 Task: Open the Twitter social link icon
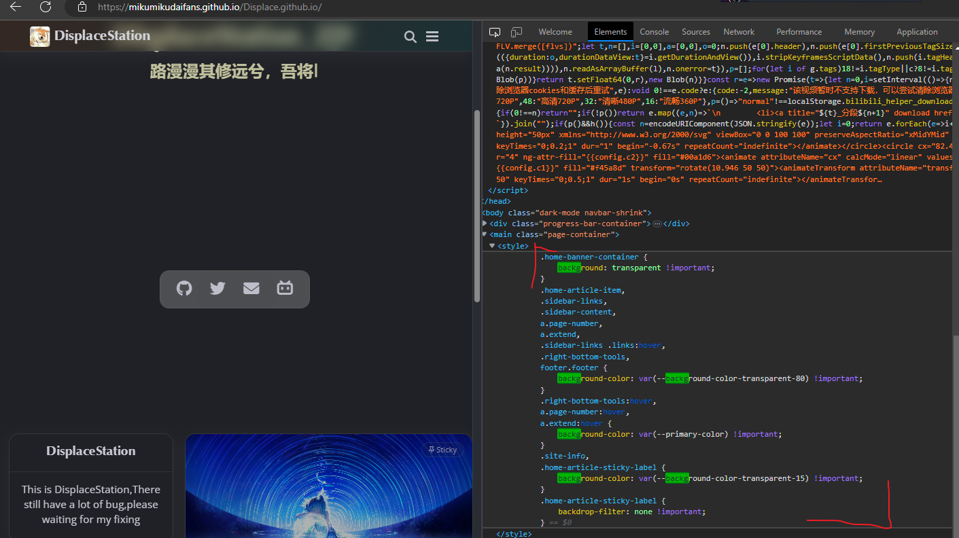(x=217, y=289)
